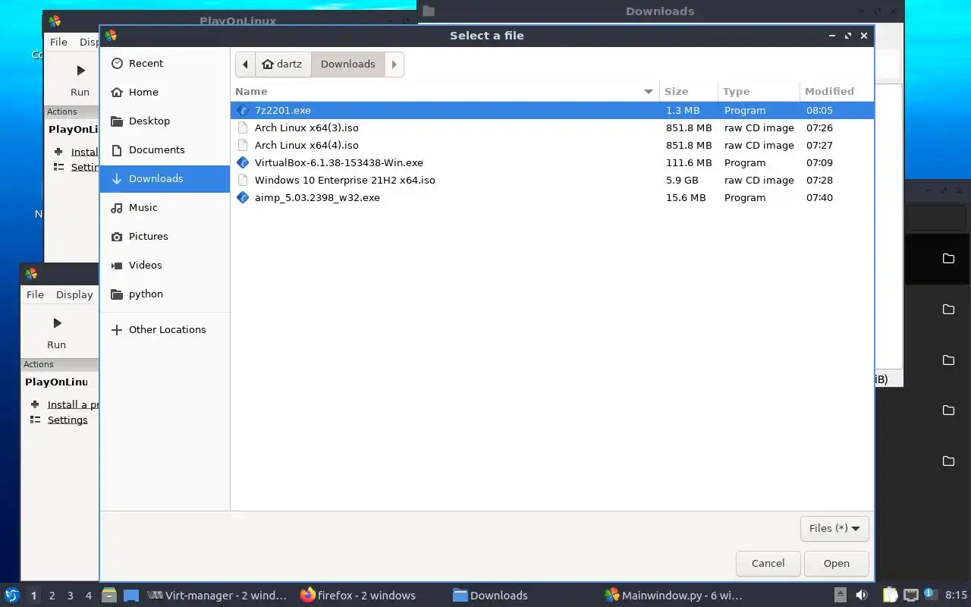The height and width of the screenshot is (607, 971).
Task: Click file manager quick-launch icon on taskbar
Action: (x=109, y=596)
